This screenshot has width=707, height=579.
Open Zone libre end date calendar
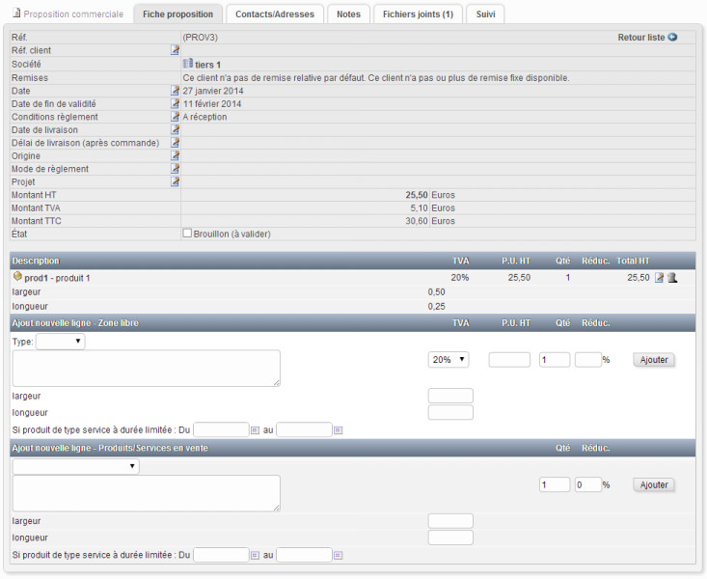339,430
